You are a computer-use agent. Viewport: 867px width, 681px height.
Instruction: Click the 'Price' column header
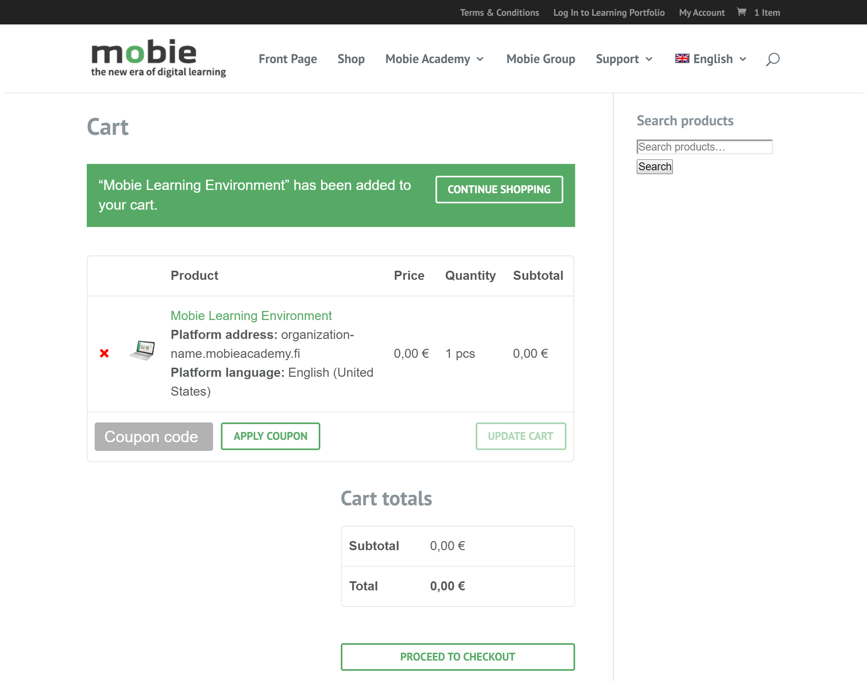[409, 276]
